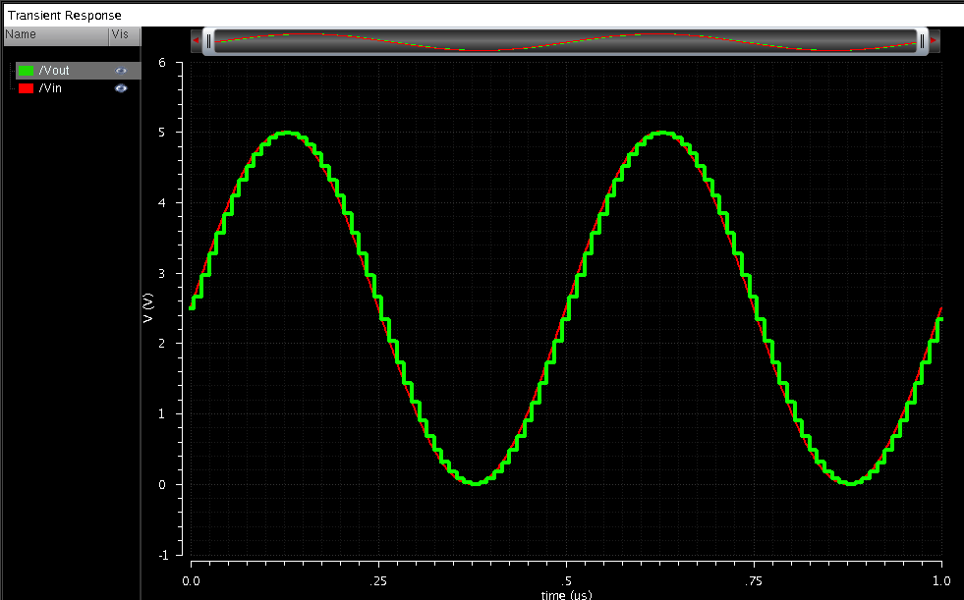
Task: Toggle visibility eye for the /Vin signal
Action: pyautogui.click(x=121, y=88)
